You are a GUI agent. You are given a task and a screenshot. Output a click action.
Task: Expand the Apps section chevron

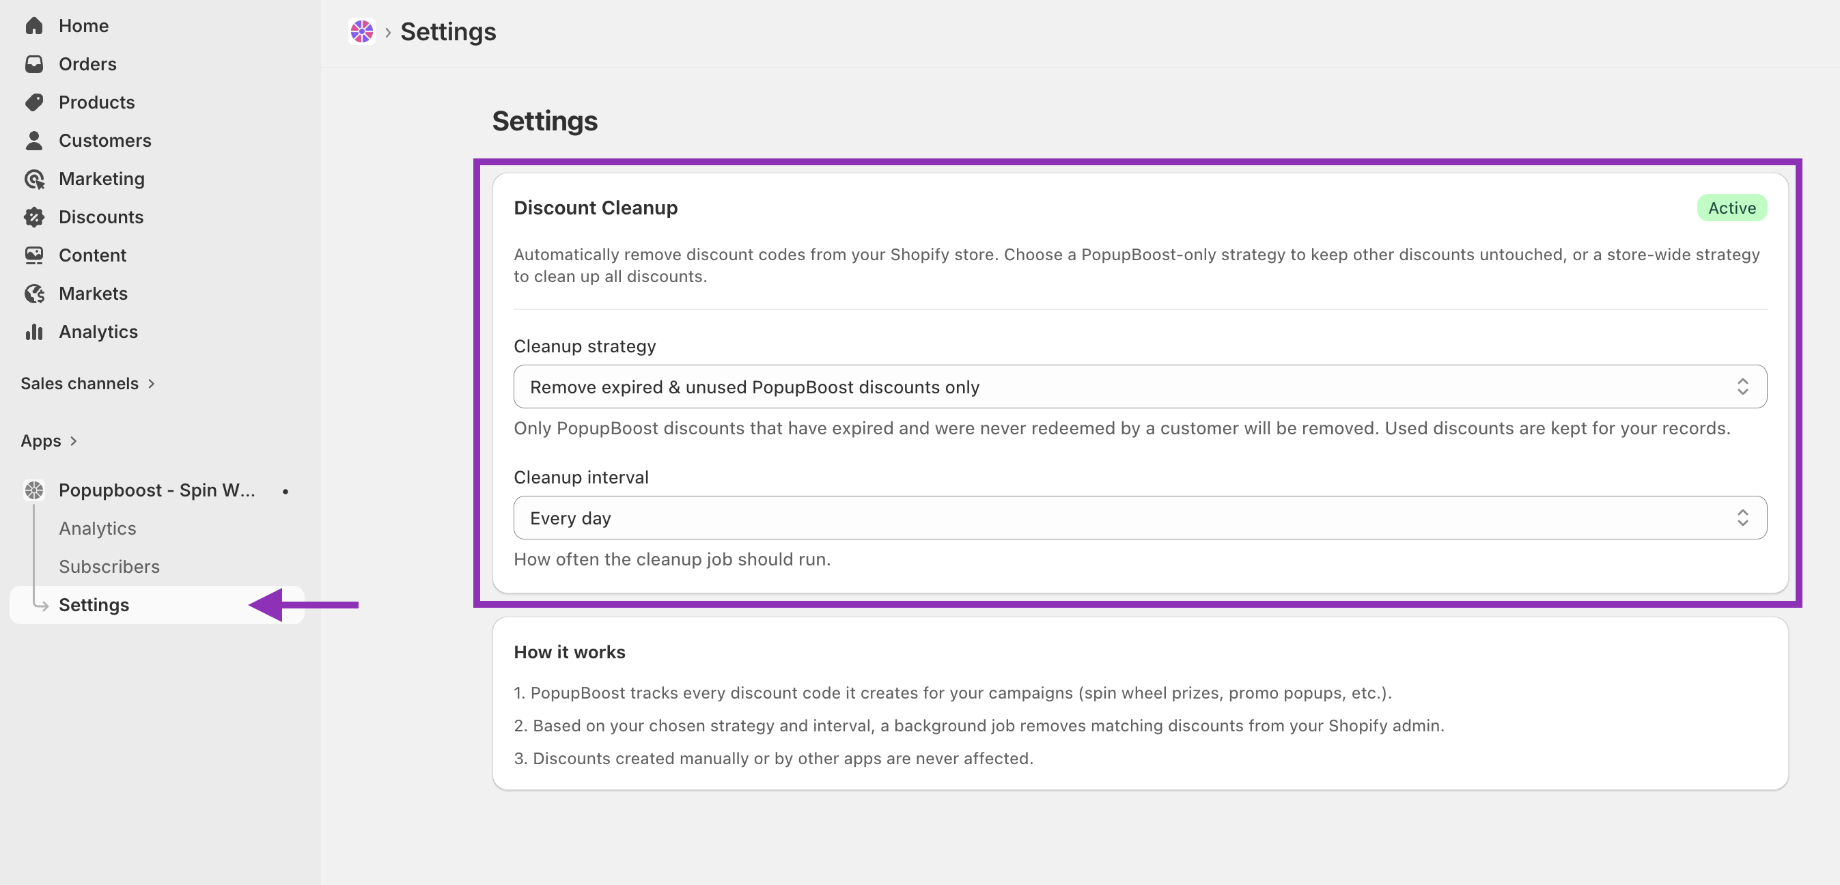coord(73,440)
